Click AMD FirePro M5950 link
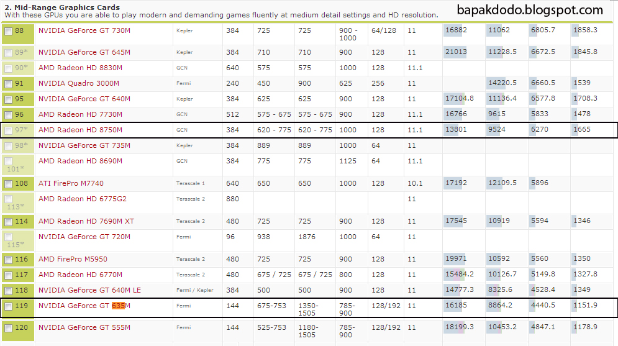 (73, 259)
